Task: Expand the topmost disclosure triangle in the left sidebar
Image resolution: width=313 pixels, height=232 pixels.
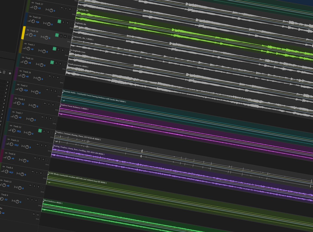Action: [x=8, y=82]
